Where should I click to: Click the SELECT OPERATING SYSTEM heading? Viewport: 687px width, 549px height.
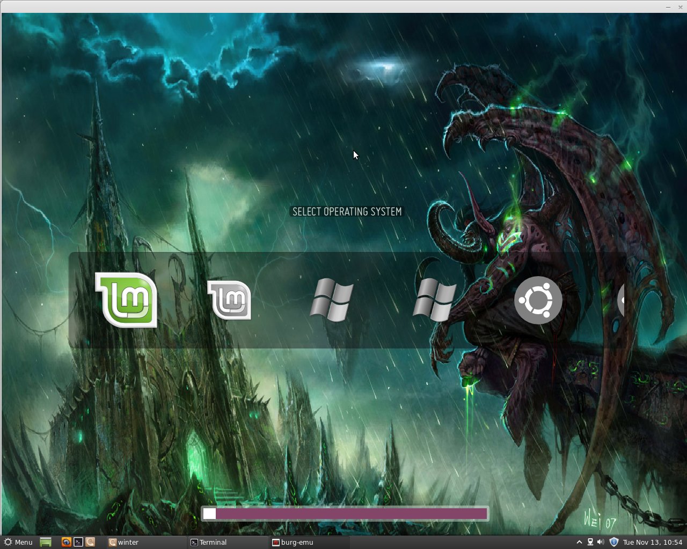tap(347, 212)
